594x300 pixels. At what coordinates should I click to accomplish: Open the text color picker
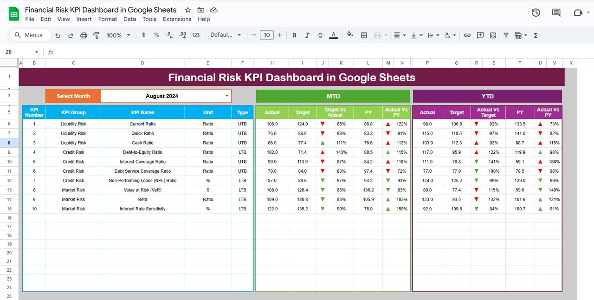pyautogui.click(x=333, y=35)
